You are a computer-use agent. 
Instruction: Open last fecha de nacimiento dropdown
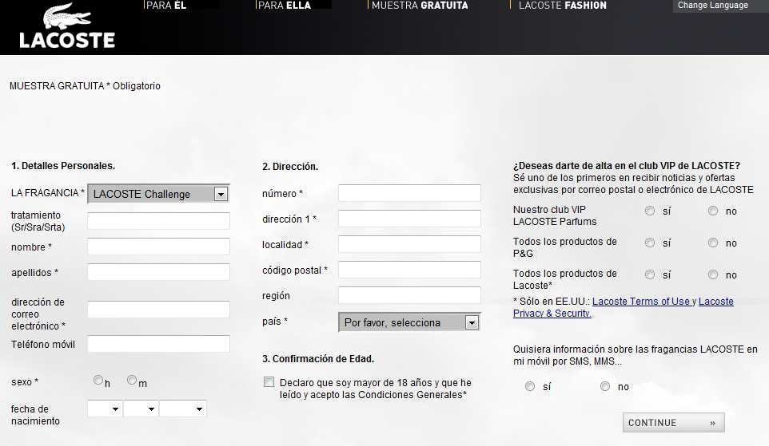tap(182, 409)
